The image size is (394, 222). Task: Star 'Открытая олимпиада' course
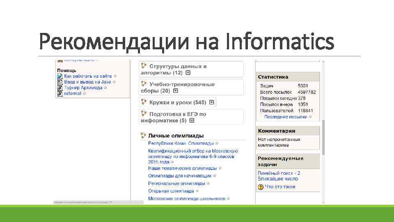(197, 191)
